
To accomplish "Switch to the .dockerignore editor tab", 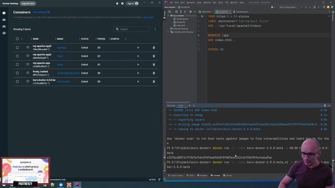I will click(x=242, y=11).
